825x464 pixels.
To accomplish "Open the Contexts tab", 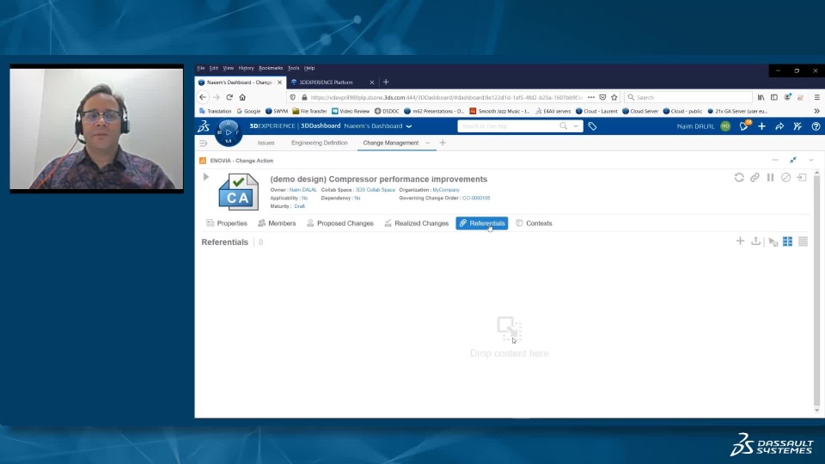I will click(x=534, y=223).
